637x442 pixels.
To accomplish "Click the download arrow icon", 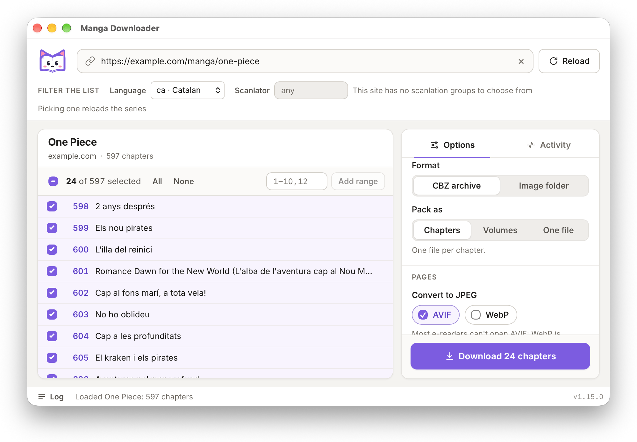I will tap(449, 356).
